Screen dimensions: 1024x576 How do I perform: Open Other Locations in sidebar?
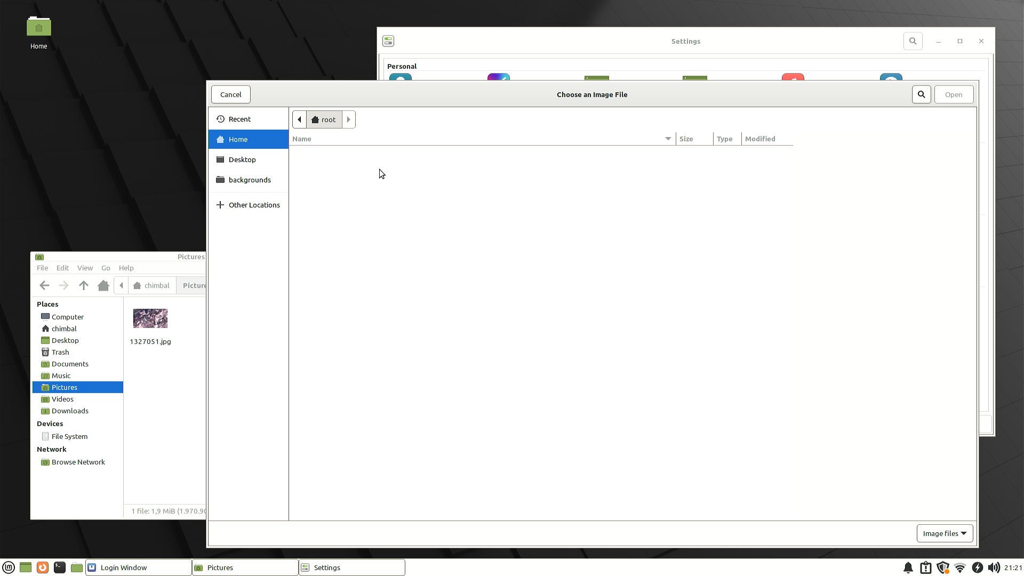pos(254,205)
